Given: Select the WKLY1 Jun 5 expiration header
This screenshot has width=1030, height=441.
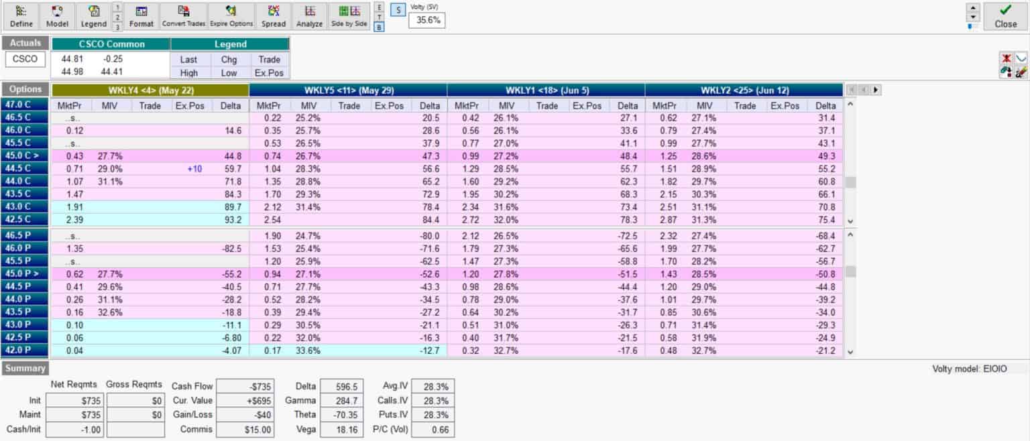Looking at the screenshot, I should point(545,90).
